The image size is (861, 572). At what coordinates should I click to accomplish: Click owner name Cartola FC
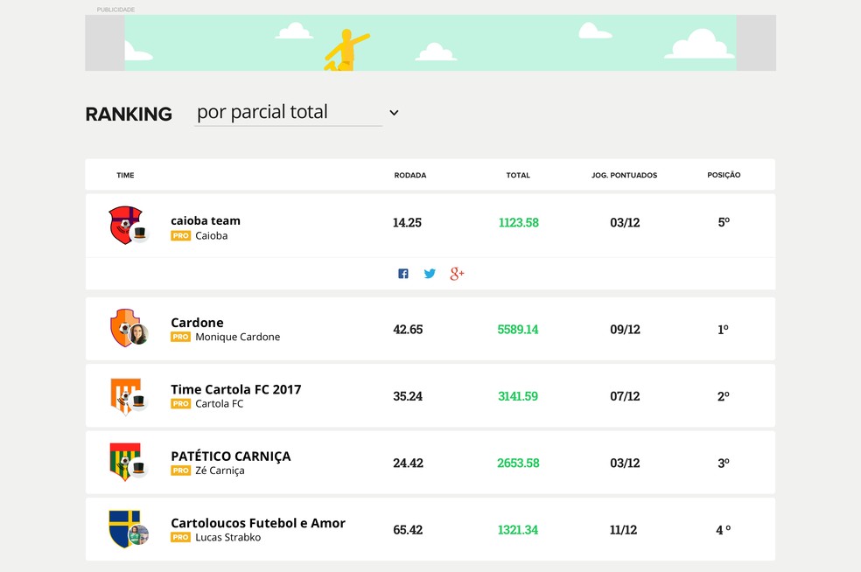(x=219, y=404)
